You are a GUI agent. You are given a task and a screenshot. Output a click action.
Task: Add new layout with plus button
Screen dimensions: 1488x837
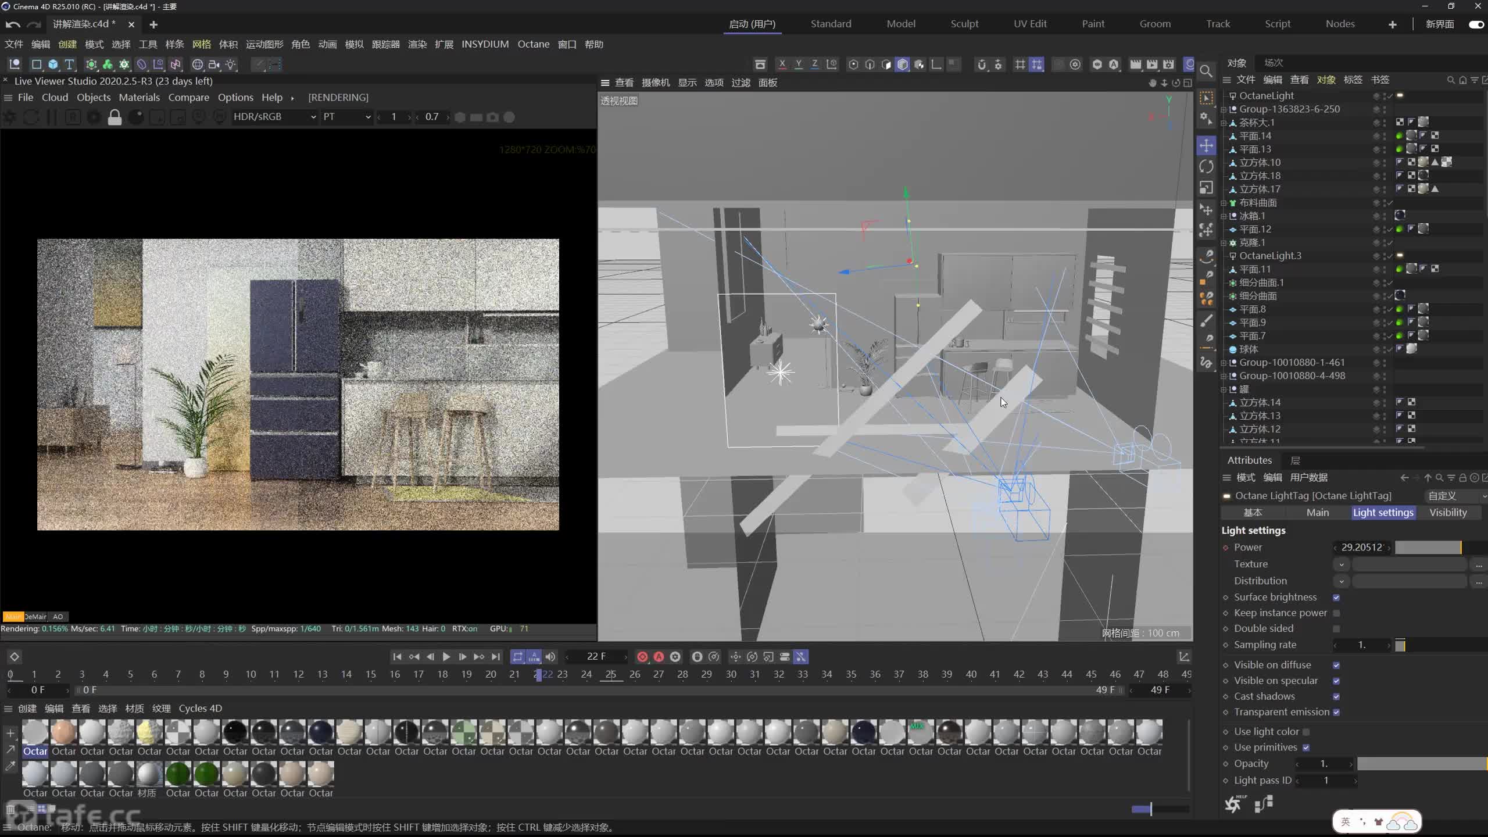(x=1393, y=24)
